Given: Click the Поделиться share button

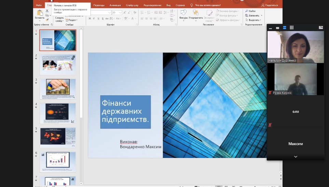Looking at the screenshot, I should pyautogui.click(x=270, y=5).
